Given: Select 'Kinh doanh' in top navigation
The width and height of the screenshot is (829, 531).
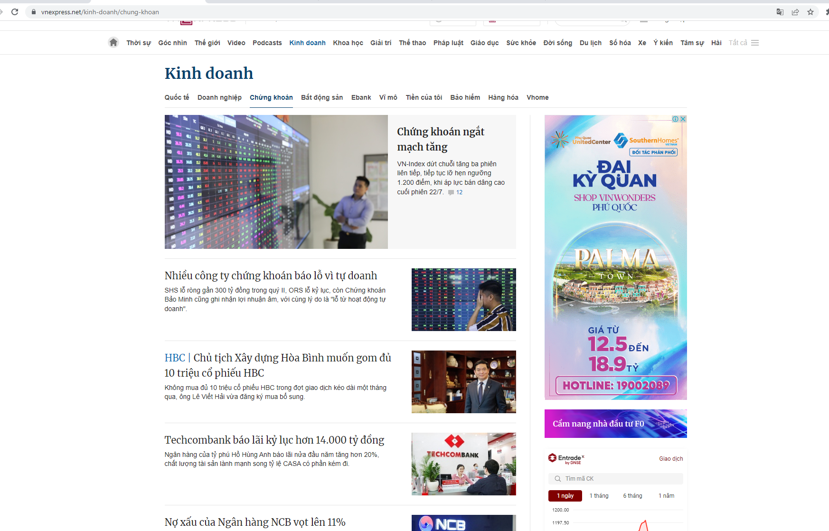Looking at the screenshot, I should click(308, 43).
